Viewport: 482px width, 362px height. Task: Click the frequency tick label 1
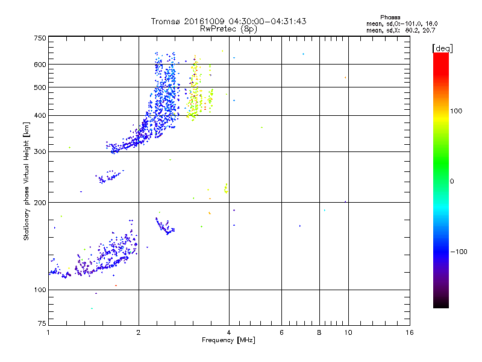tap(48, 332)
